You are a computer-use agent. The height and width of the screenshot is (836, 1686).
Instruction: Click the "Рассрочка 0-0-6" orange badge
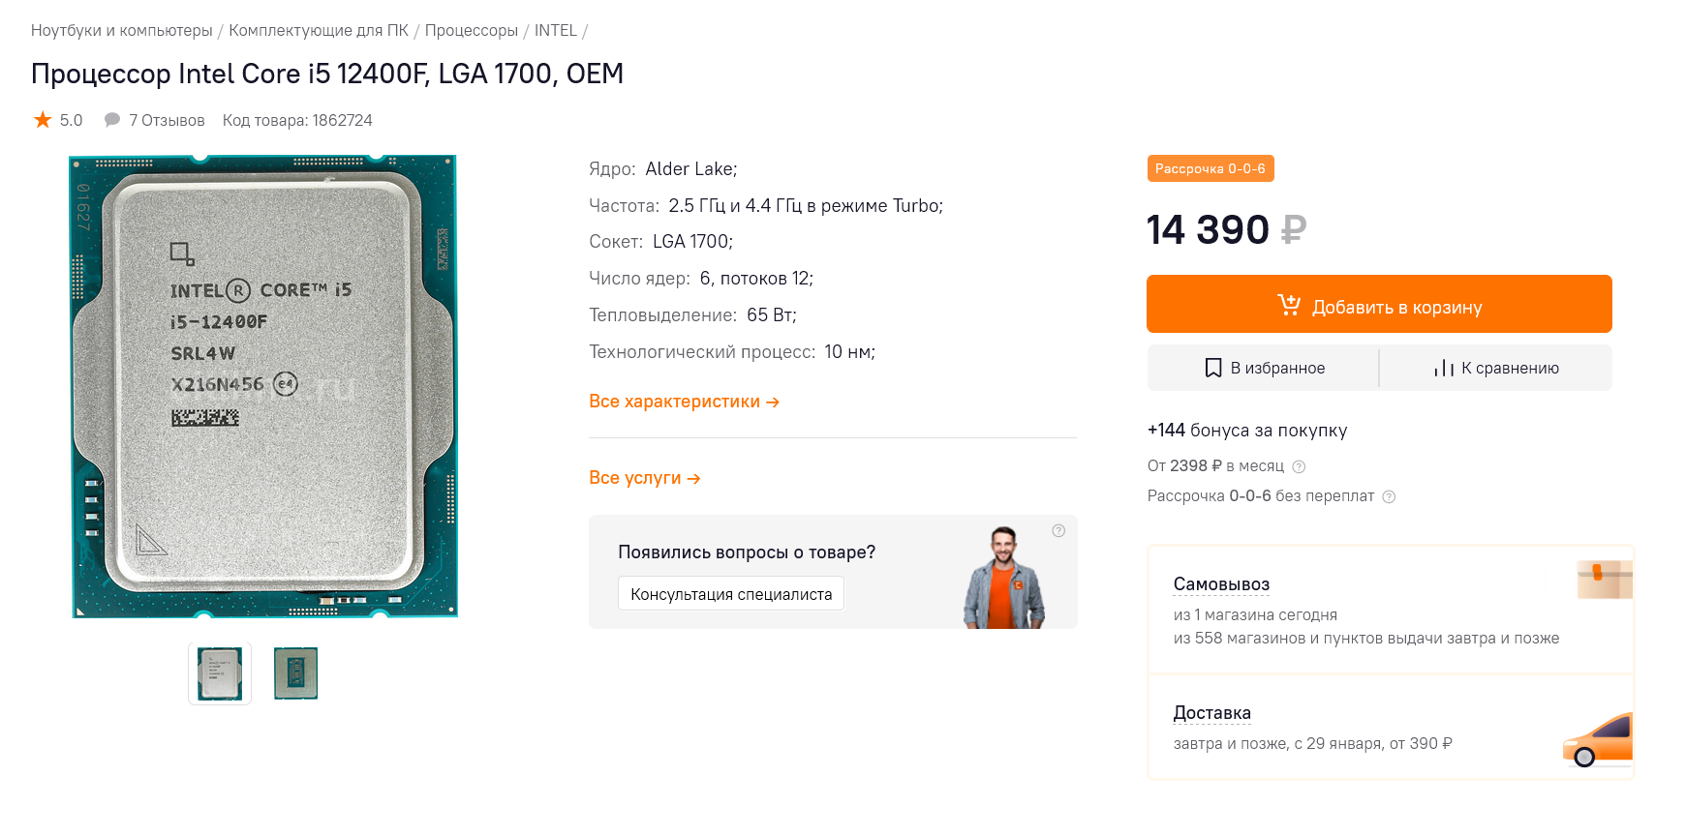[x=1210, y=169]
